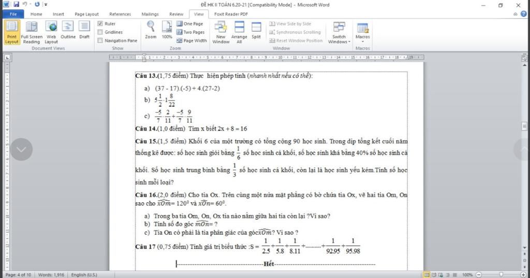Select One Page zoom option
The image size is (530, 278).
(190, 24)
